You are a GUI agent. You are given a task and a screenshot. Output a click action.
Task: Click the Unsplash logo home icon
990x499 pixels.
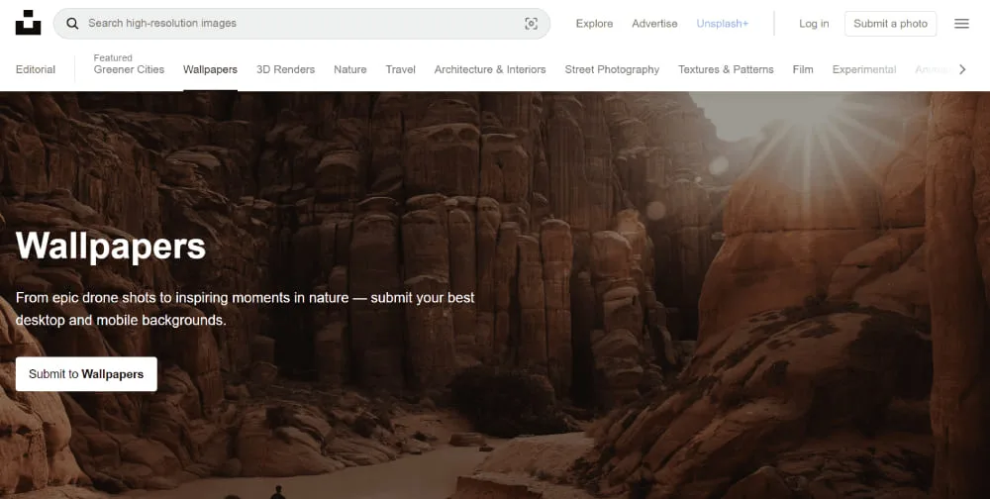[x=28, y=23]
